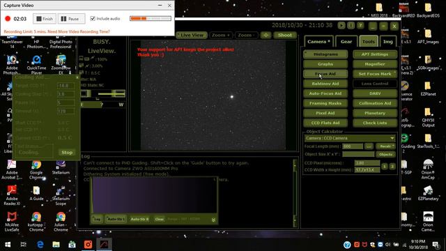Click the volume icon in system tray
Viewport: 446px width, 251px height.
click(x=387, y=245)
